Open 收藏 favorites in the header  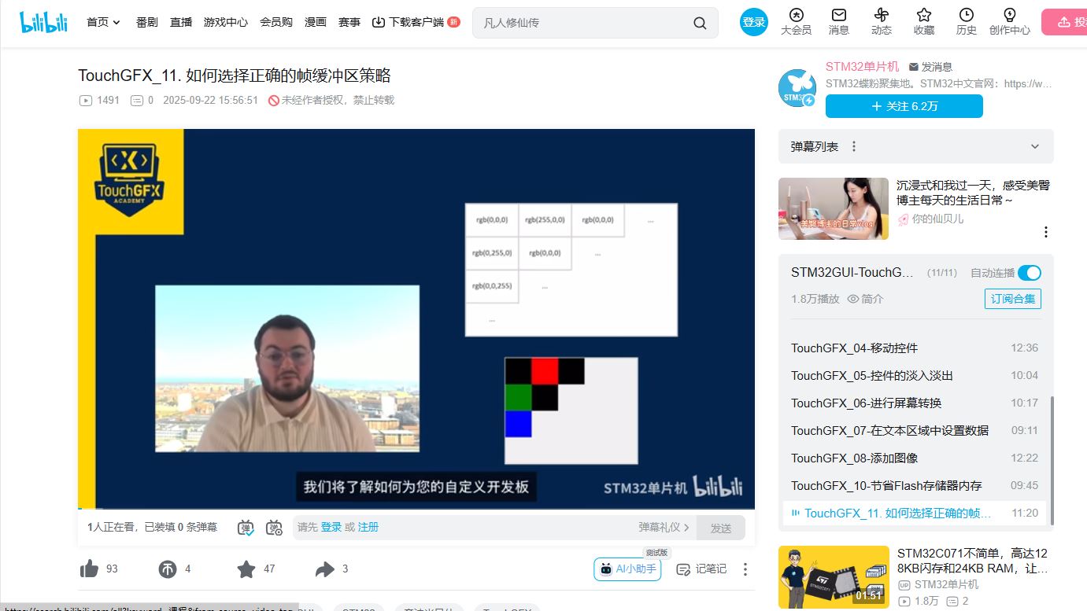[x=924, y=22]
